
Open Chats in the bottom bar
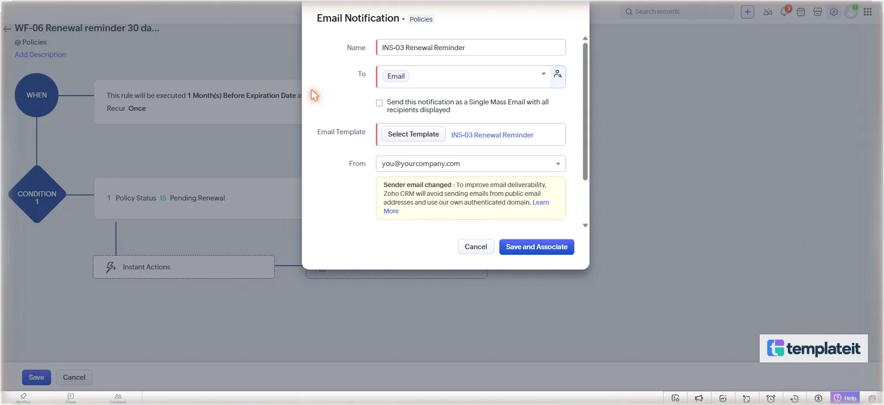point(71,398)
